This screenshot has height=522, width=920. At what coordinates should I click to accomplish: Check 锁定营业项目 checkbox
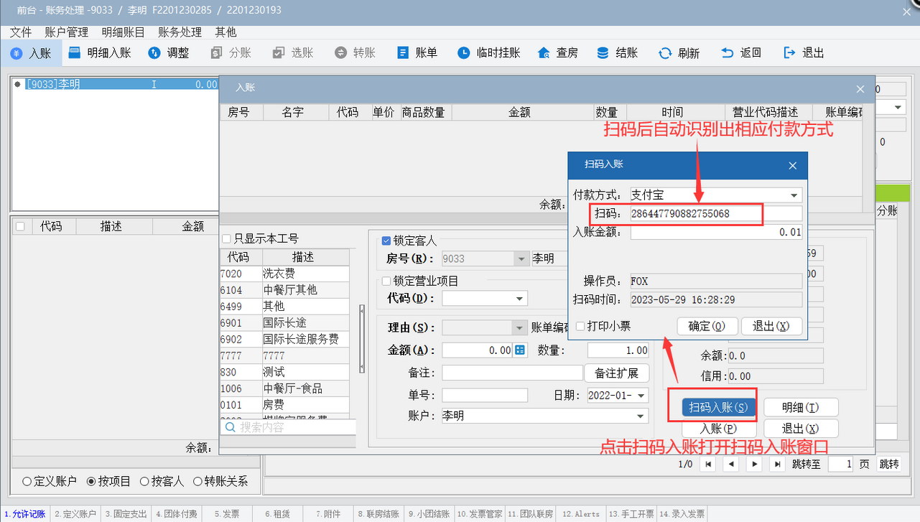386,281
